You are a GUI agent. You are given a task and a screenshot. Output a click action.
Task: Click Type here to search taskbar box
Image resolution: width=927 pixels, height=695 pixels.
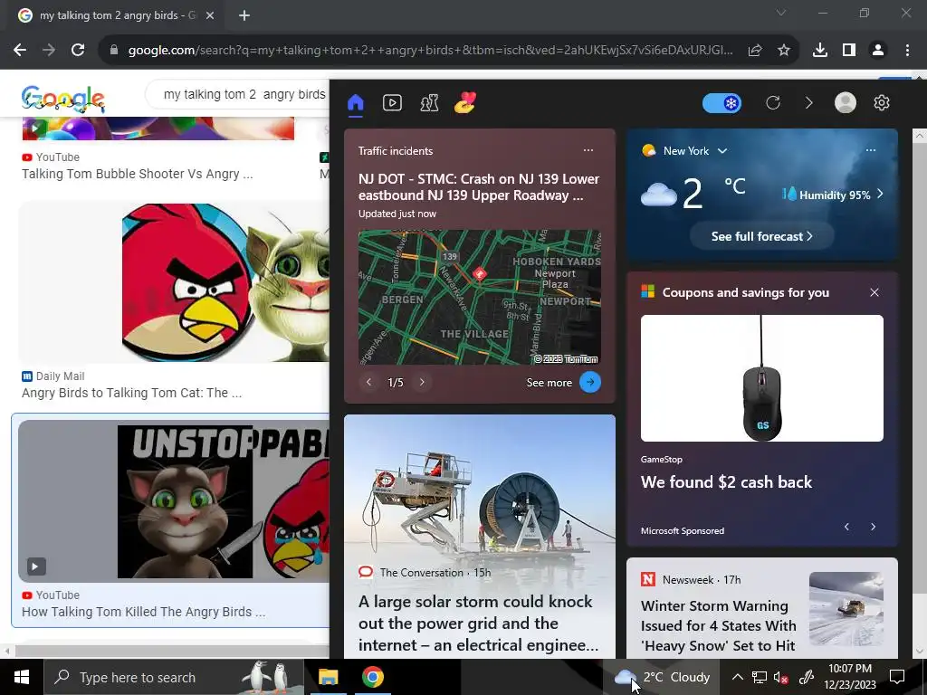[173, 677]
